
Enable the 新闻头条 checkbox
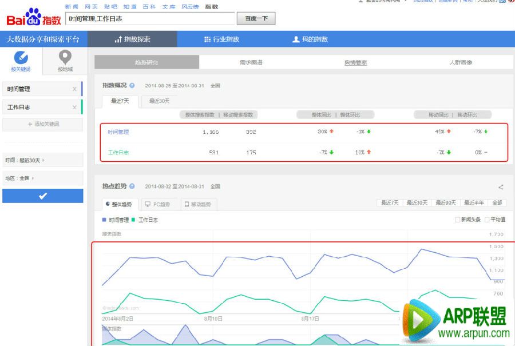point(457,220)
